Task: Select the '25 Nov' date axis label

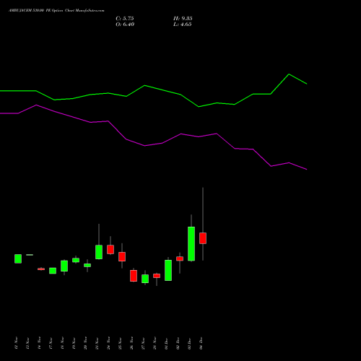Action: click(120, 343)
